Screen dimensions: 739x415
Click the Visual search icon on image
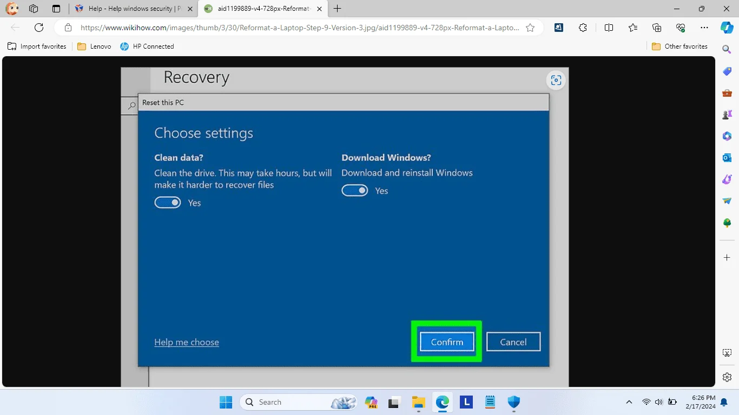click(556, 81)
